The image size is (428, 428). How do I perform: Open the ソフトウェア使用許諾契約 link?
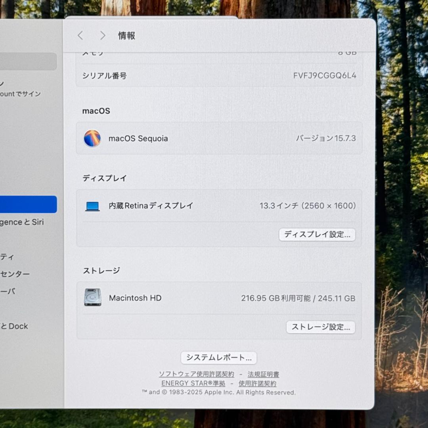(197, 374)
